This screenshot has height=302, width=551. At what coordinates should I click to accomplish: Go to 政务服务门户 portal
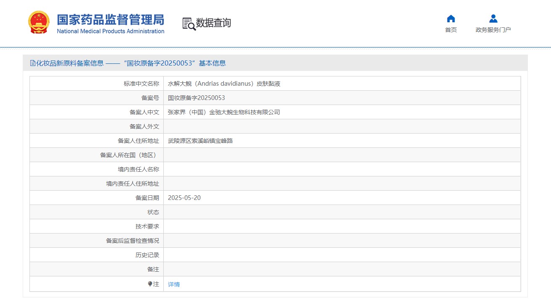(x=493, y=30)
